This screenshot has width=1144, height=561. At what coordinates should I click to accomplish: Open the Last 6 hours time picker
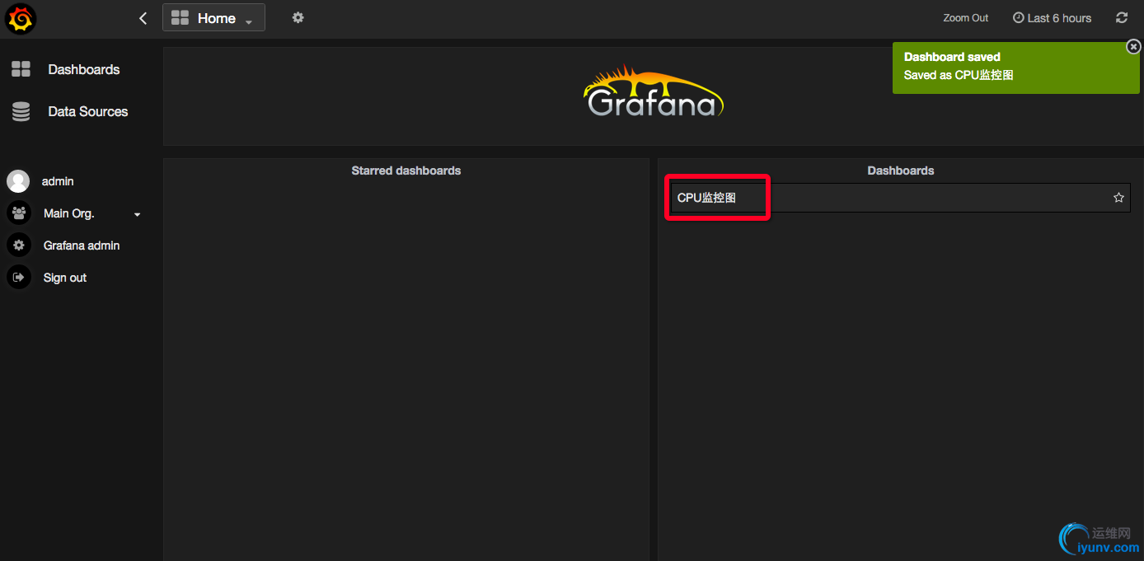click(1052, 18)
